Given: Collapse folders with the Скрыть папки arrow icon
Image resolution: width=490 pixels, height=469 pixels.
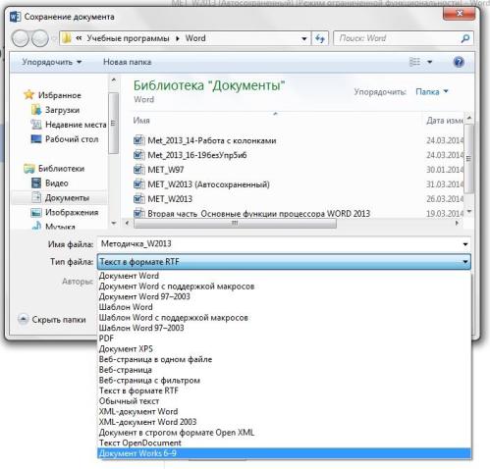Looking at the screenshot, I should pos(23,319).
